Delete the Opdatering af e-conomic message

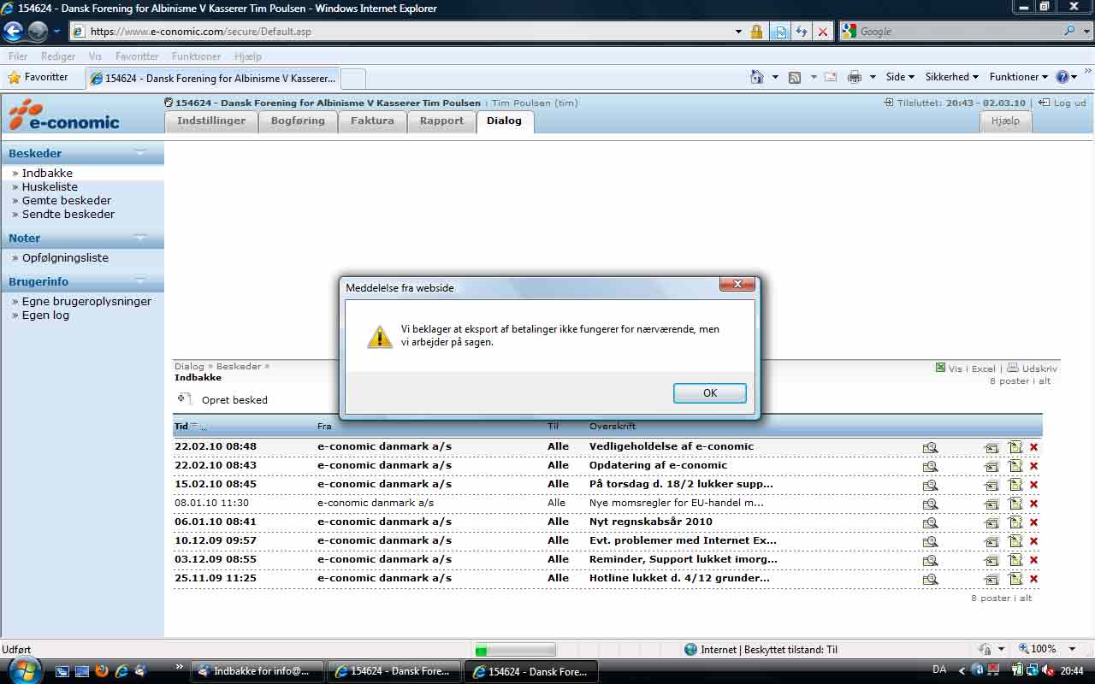tap(1033, 466)
